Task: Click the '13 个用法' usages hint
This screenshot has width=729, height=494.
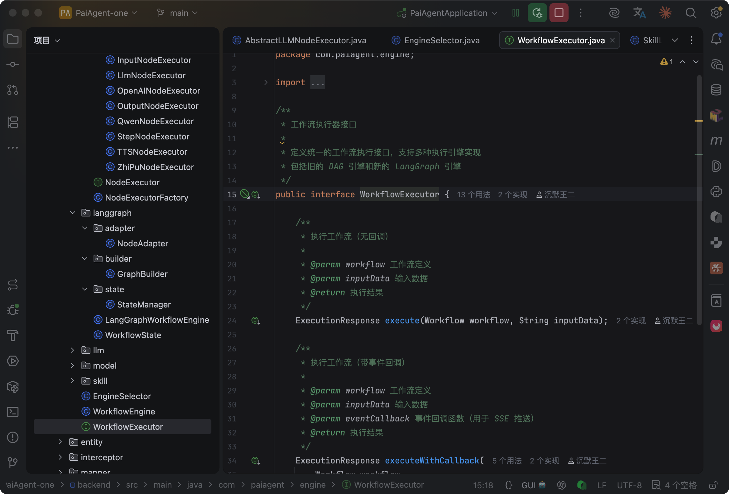Action: [x=474, y=194]
